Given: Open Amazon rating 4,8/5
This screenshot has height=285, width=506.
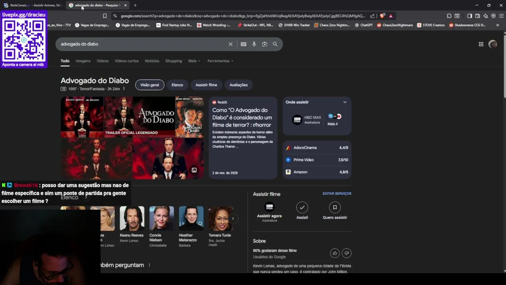Looking at the screenshot, I should point(317,172).
